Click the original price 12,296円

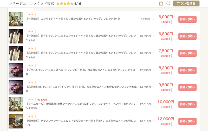145,70
